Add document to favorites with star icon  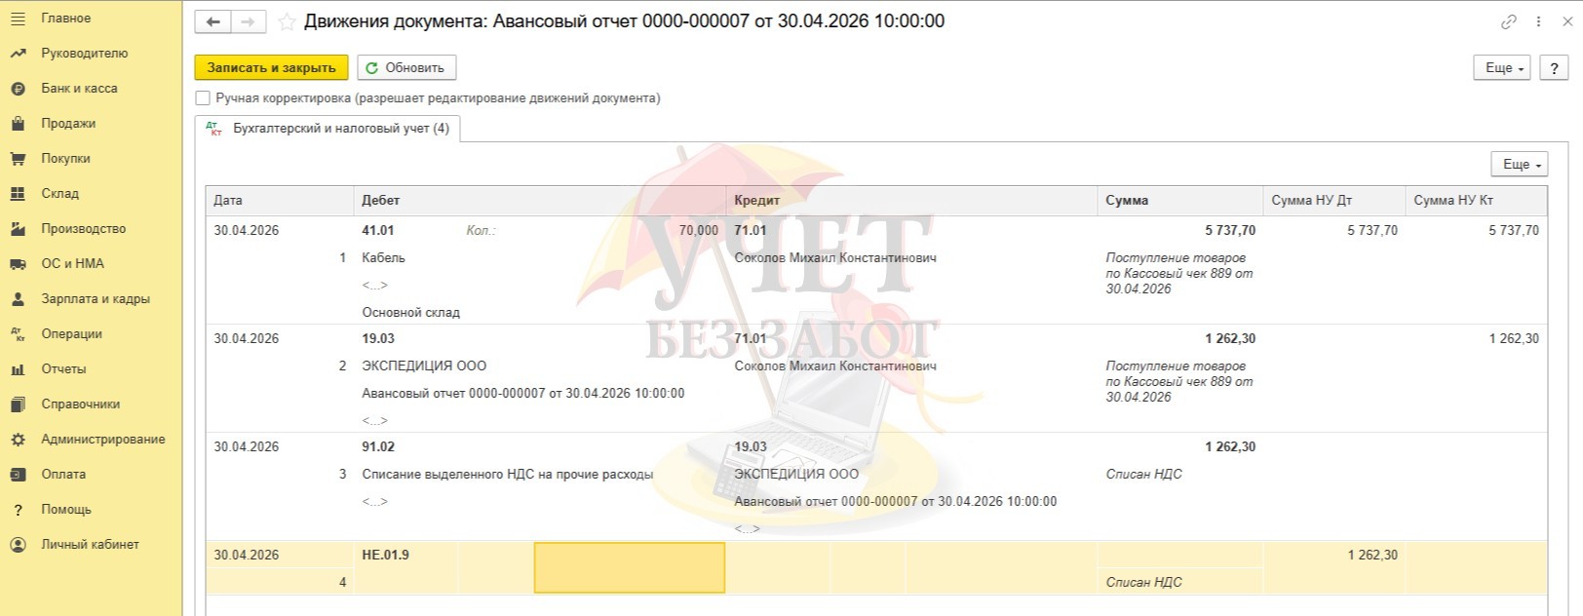pos(287,21)
